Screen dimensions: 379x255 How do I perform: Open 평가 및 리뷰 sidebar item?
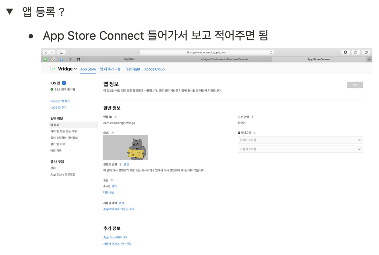[x=57, y=144]
